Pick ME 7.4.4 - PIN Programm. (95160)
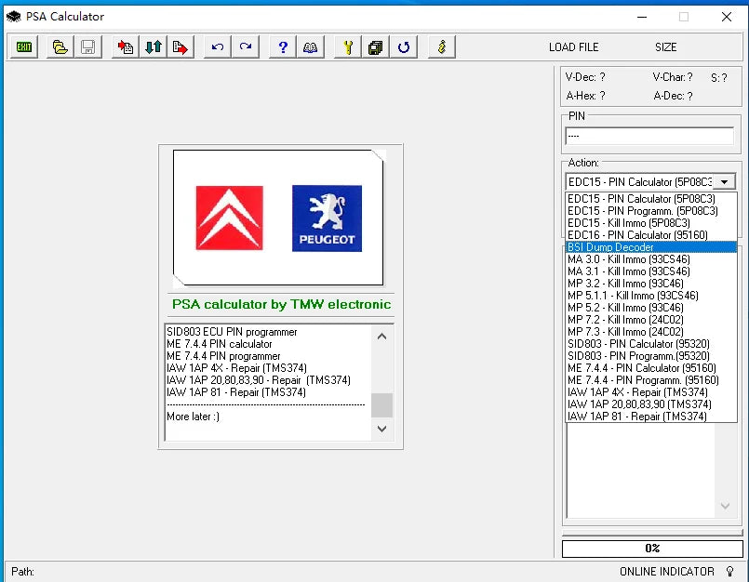 [651, 380]
